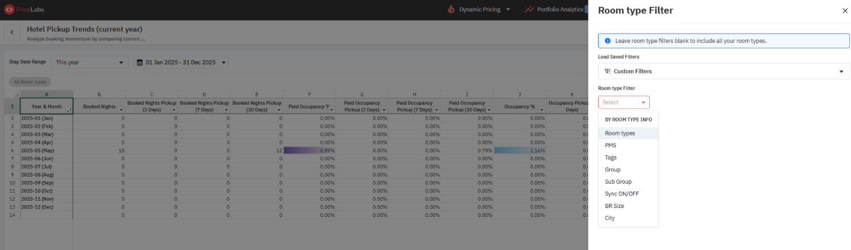Choose Room types from the filter list
851x250 pixels.
[620, 133]
